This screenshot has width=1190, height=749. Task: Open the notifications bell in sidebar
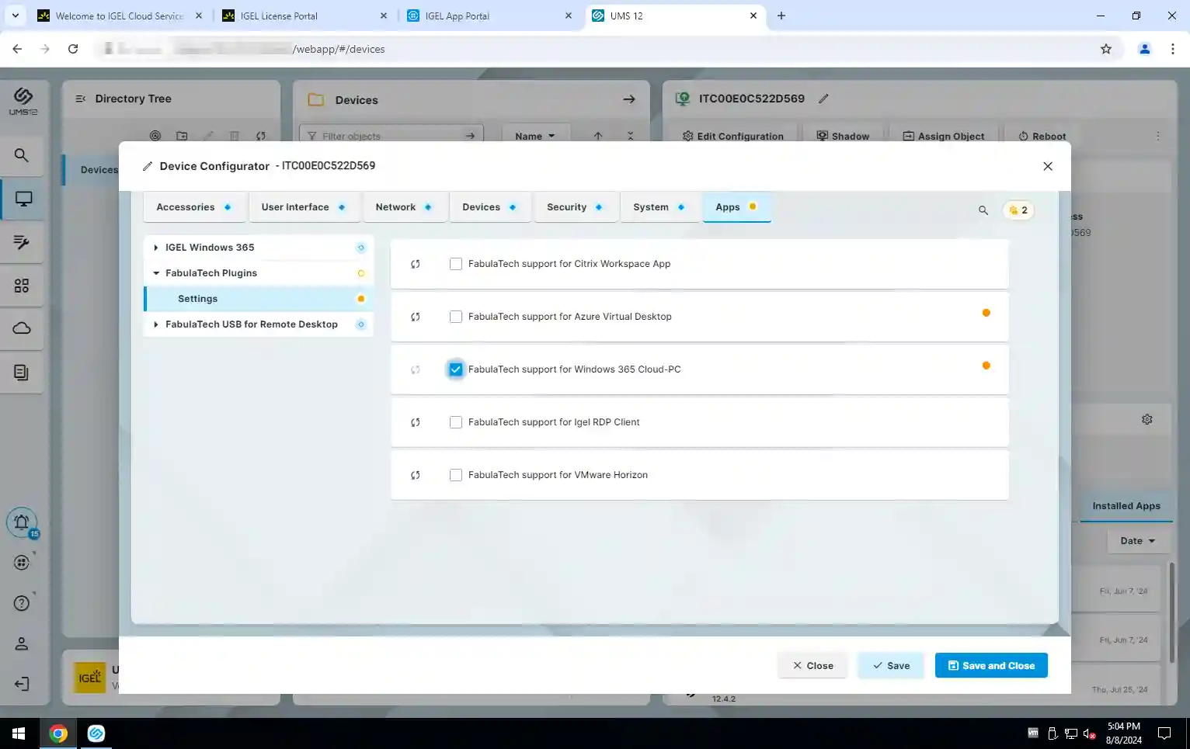tap(22, 522)
